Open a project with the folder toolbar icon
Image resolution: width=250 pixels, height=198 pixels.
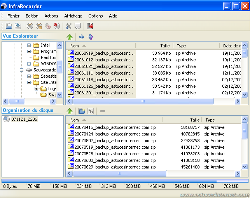tap(9, 26)
